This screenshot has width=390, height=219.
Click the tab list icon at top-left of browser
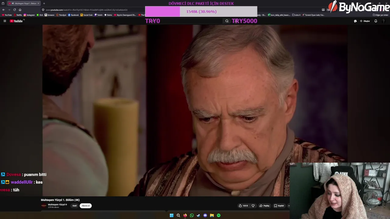[3, 3]
